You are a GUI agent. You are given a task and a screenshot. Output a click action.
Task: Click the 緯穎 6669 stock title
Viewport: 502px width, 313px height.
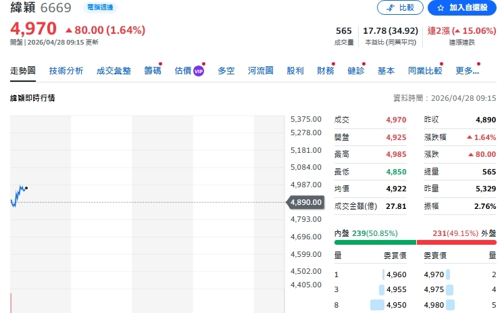[41, 7]
